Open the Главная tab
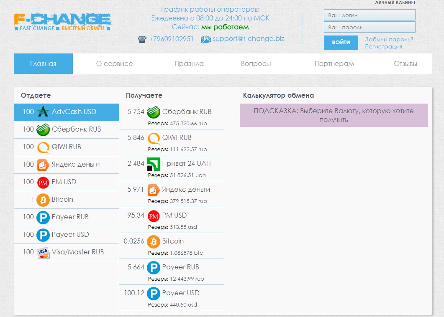The width and height of the screenshot is (444, 317). pos(44,63)
